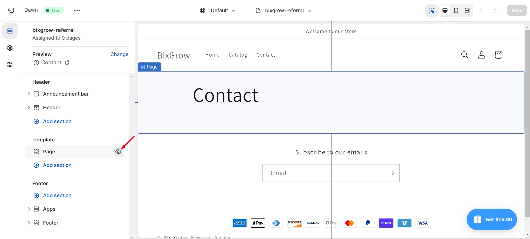
Task: Select the Page template section
Action: pos(74,152)
